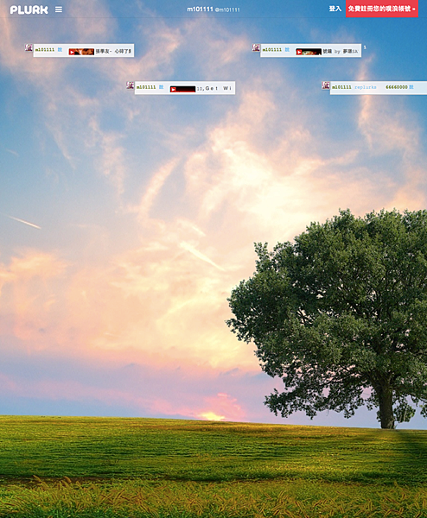Open avatar of the replurks post

[x=326, y=85]
